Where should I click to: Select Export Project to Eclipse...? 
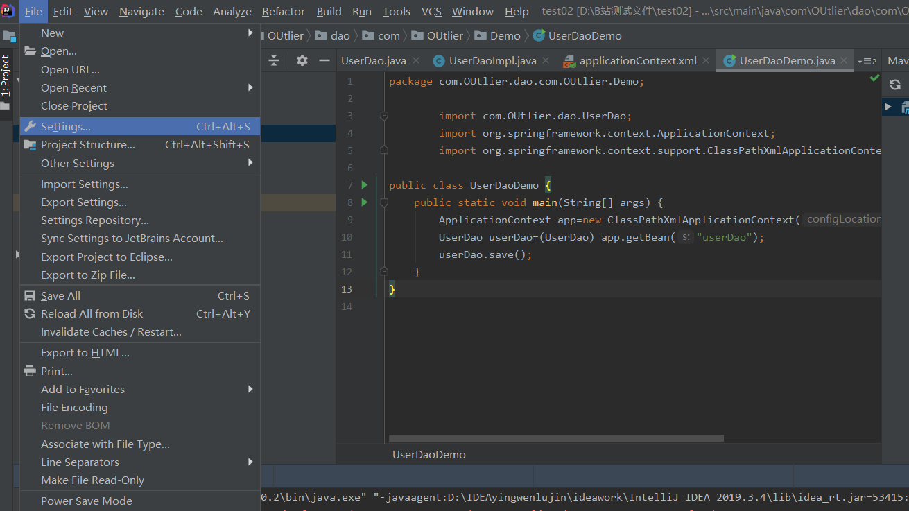pos(139,257)
